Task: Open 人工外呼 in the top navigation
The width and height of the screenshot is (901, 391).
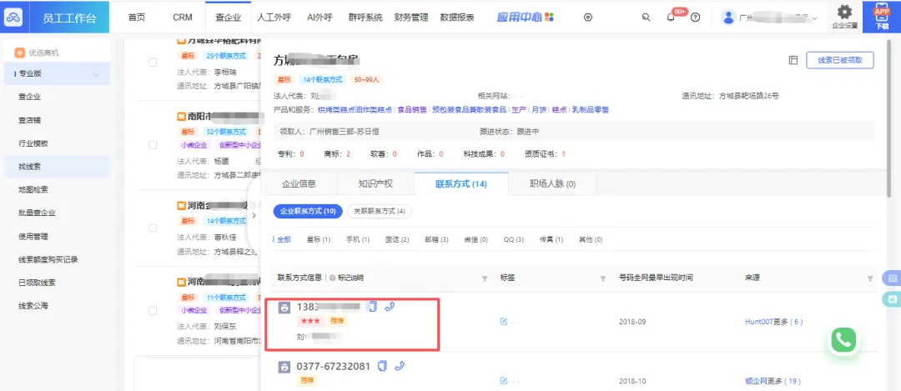Action: [274, 18]
